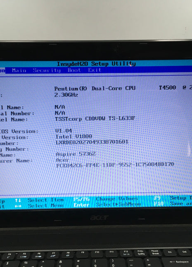Click the F10 Save hint
This screenshot has width=192, height=267.
(173, 204)
